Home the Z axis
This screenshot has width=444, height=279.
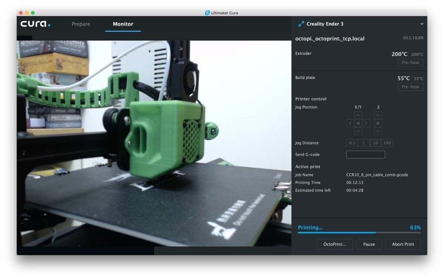pyautogui.click(x=378, y=123)
